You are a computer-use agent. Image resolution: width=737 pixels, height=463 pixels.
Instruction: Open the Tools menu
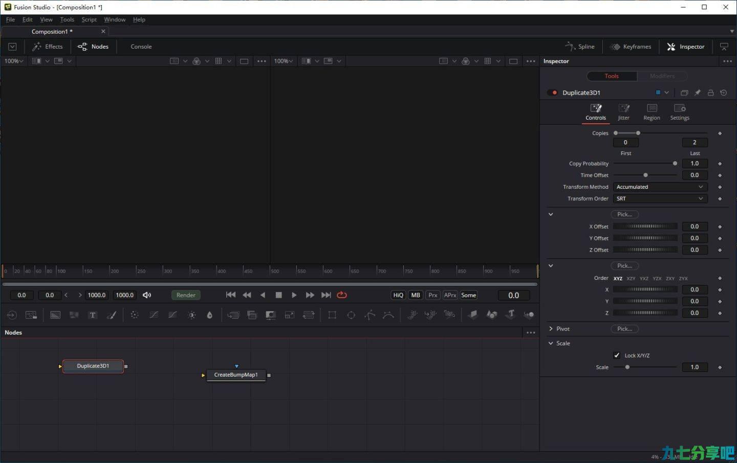tap(67, 19)
